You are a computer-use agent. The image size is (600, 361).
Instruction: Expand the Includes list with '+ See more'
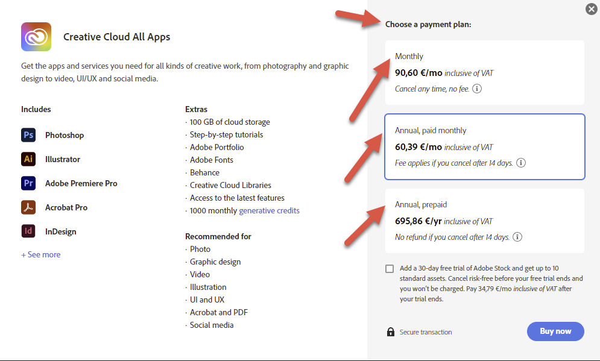40,254
